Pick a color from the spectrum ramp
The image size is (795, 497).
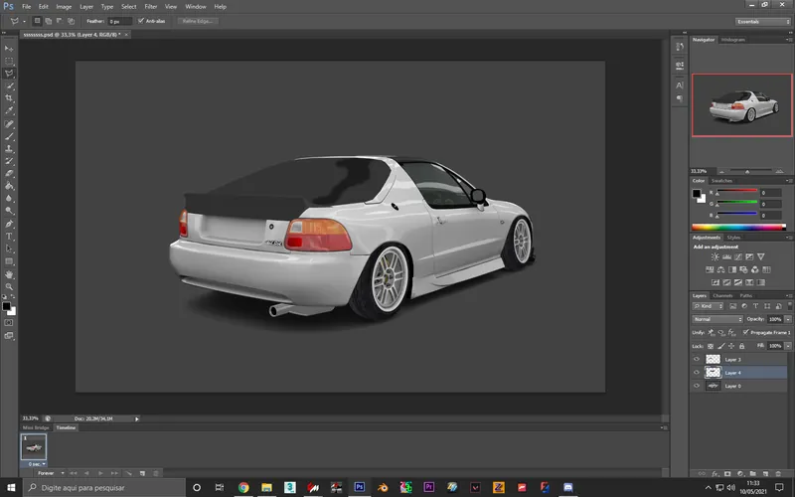738,228
